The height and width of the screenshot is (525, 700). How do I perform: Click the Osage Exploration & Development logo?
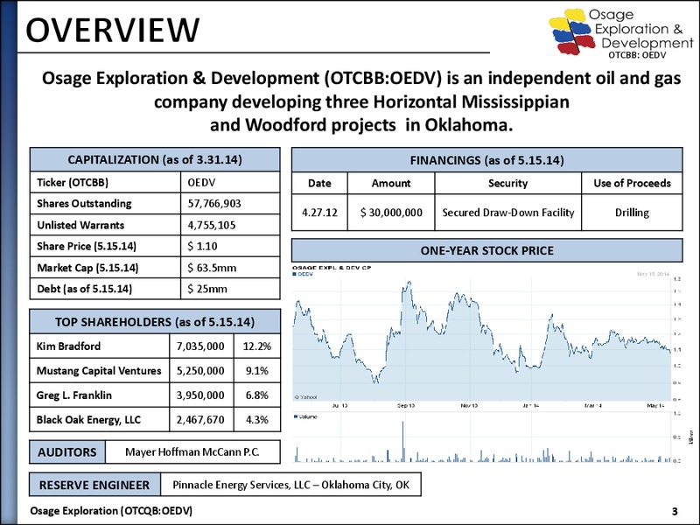click(620, 32)
